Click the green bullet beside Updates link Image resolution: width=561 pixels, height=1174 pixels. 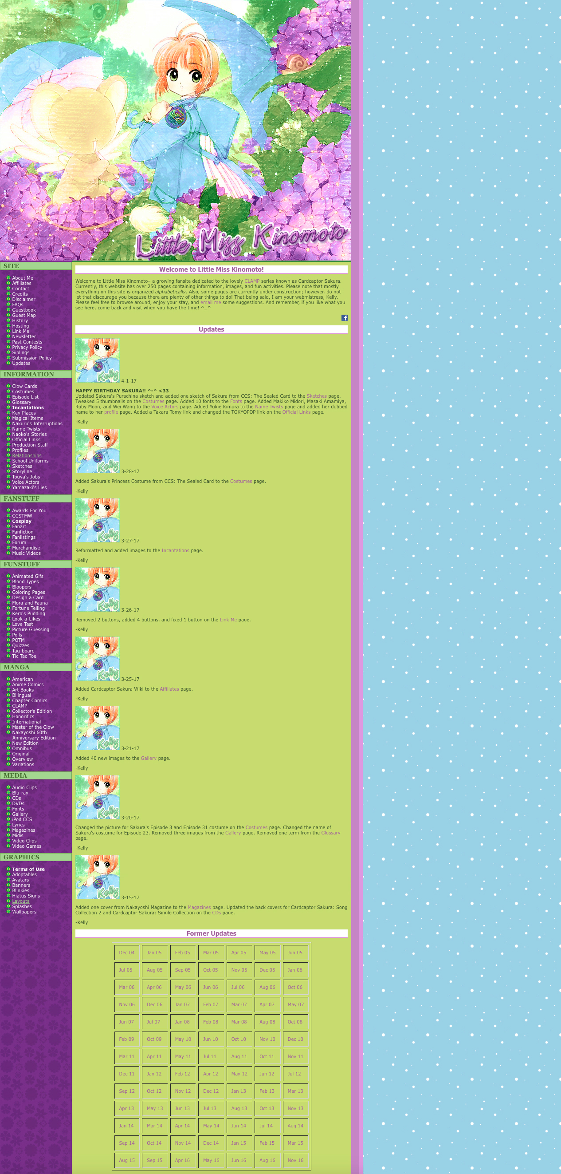click(x=8, y=363)
